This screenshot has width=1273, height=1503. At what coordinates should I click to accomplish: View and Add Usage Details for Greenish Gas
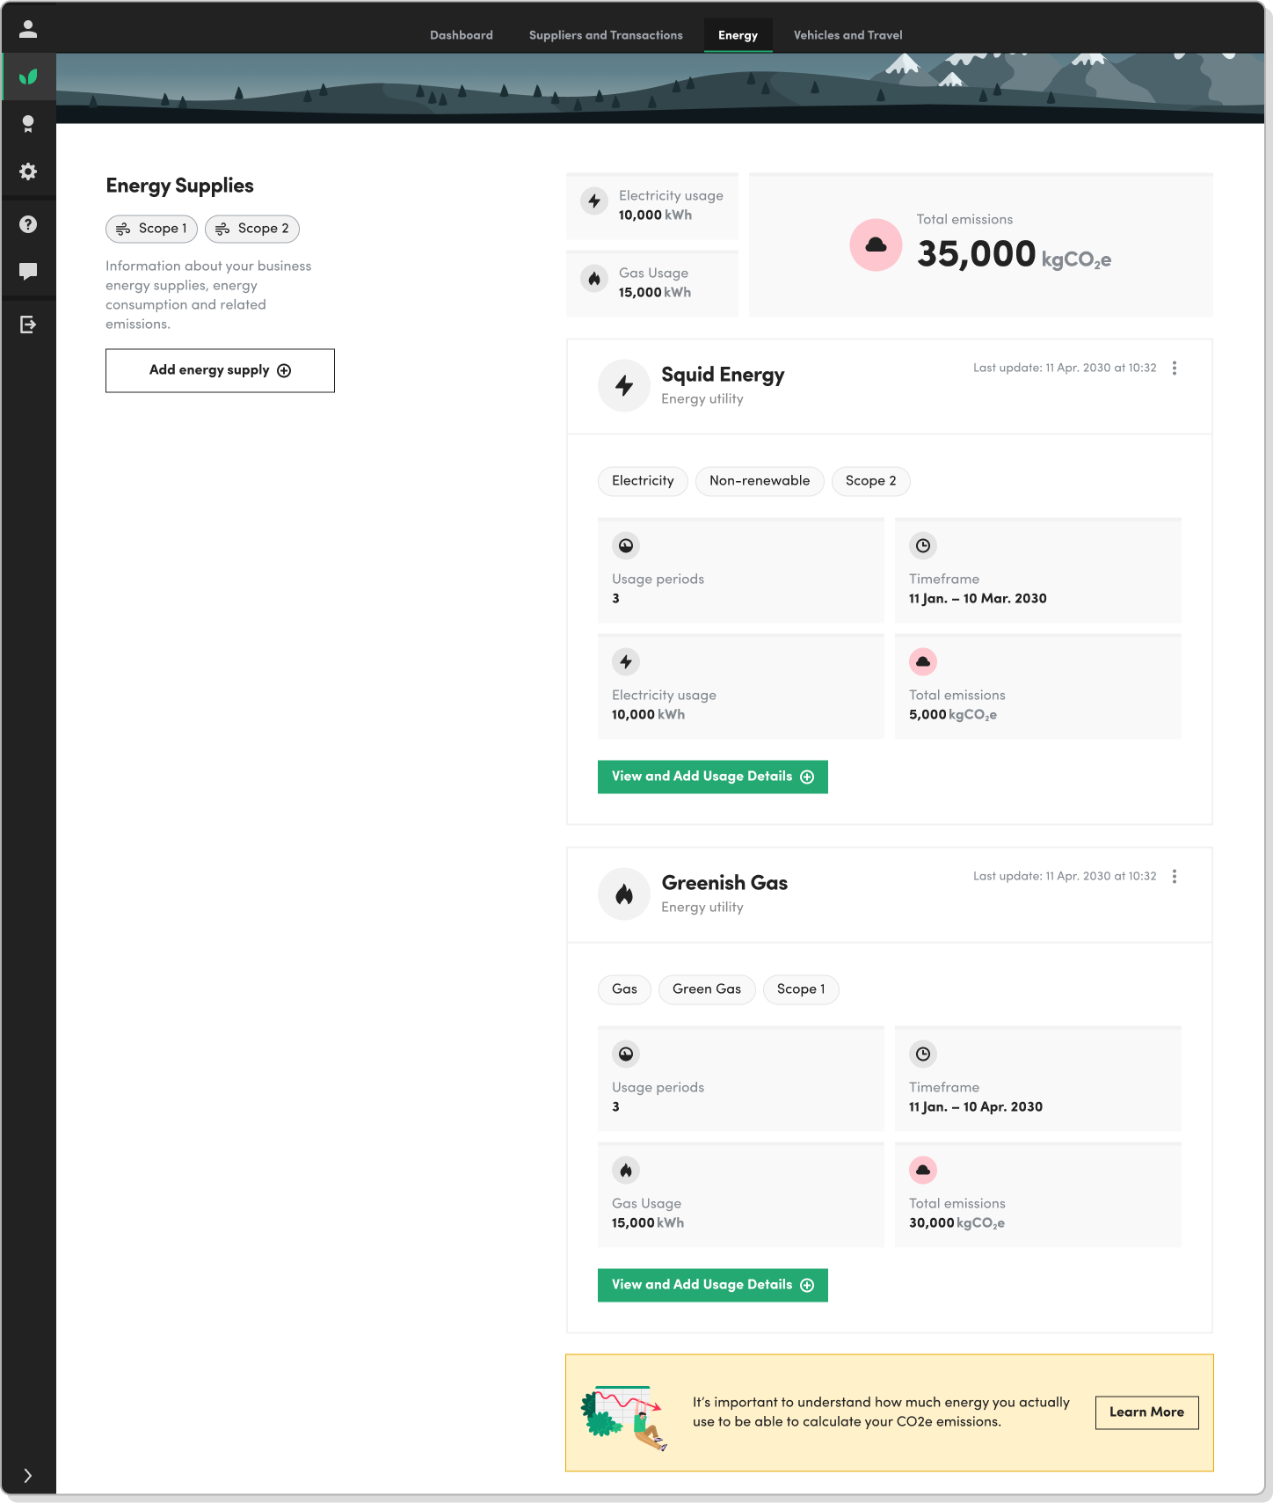[x=713, y=1285]
